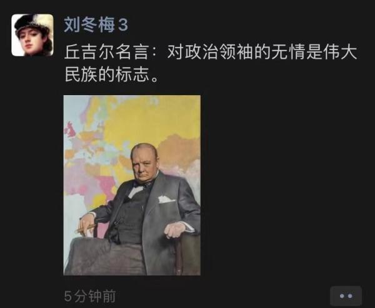Click the fur-hat woman avatar picture
Image resolution: width=375 pixels, height=308 pixels.
pos(32,35)
